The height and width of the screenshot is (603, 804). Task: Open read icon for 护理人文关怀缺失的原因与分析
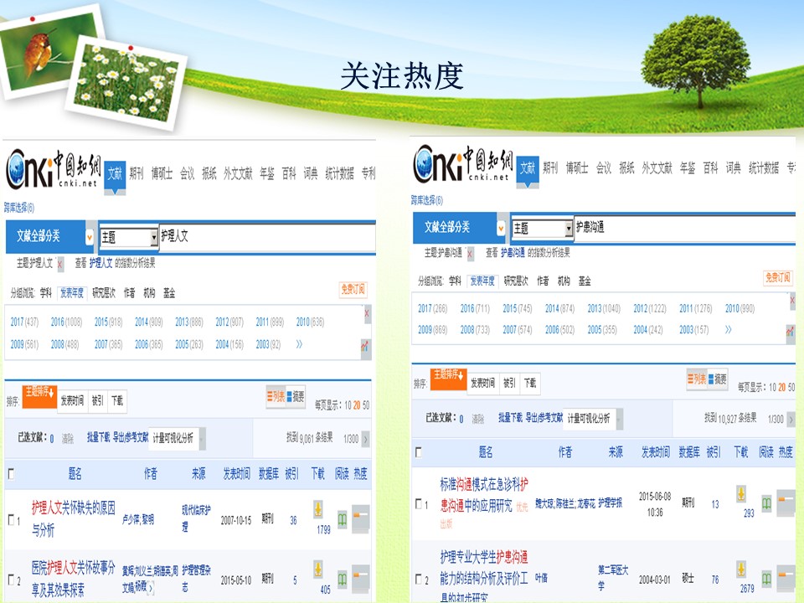coord(343,519)
